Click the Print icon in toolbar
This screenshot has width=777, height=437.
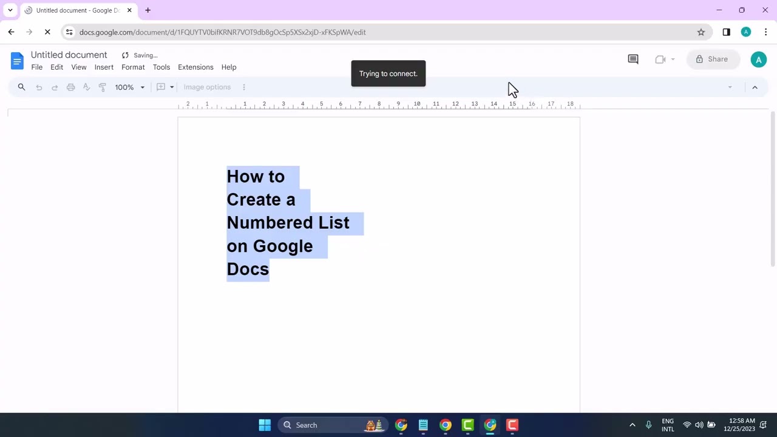tap(70, 87)
